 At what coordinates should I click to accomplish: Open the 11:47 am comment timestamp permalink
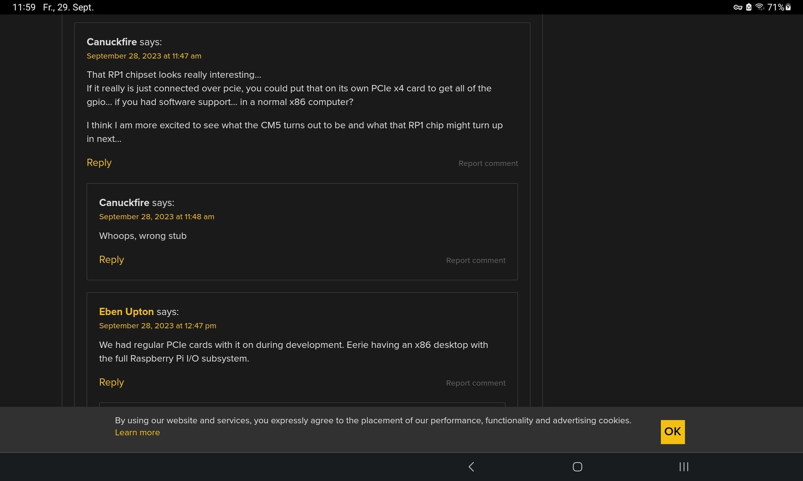tap(144, 56)
